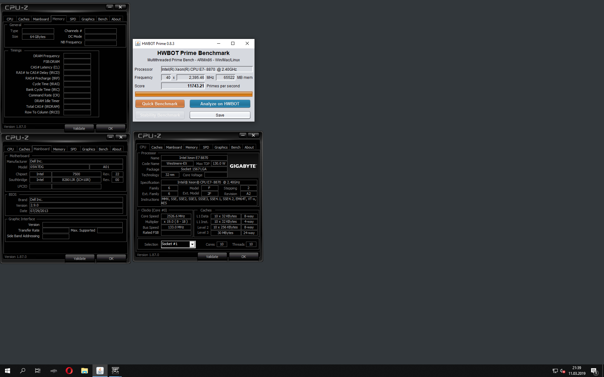Select Bench tab in processor CPU-Z window
This screenshot has width=604, height=377.
coord(236,147)
